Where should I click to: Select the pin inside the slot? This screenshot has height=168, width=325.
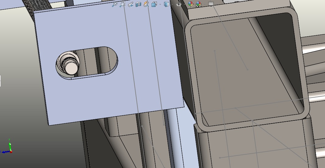click(71, 67)
